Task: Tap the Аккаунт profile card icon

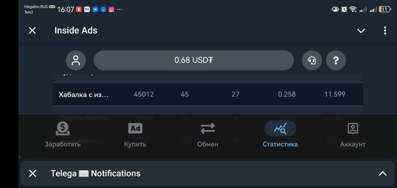Action: click(x=353, y=129)
